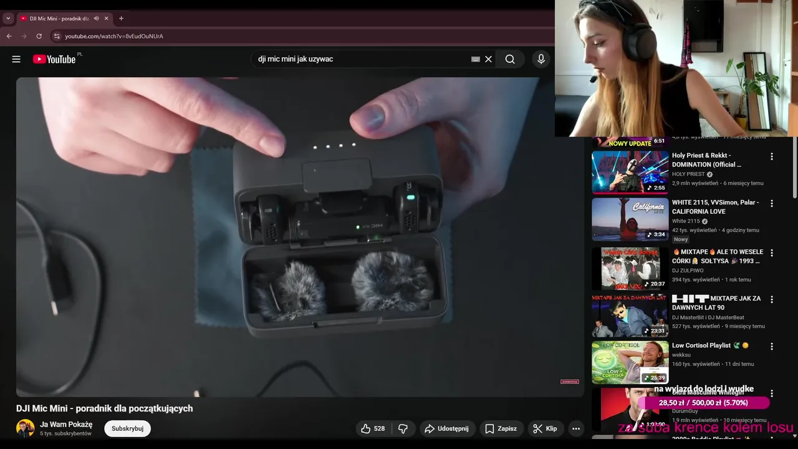
Task: Open the YouTube guide hamburger menu
Action: [16, 59]
